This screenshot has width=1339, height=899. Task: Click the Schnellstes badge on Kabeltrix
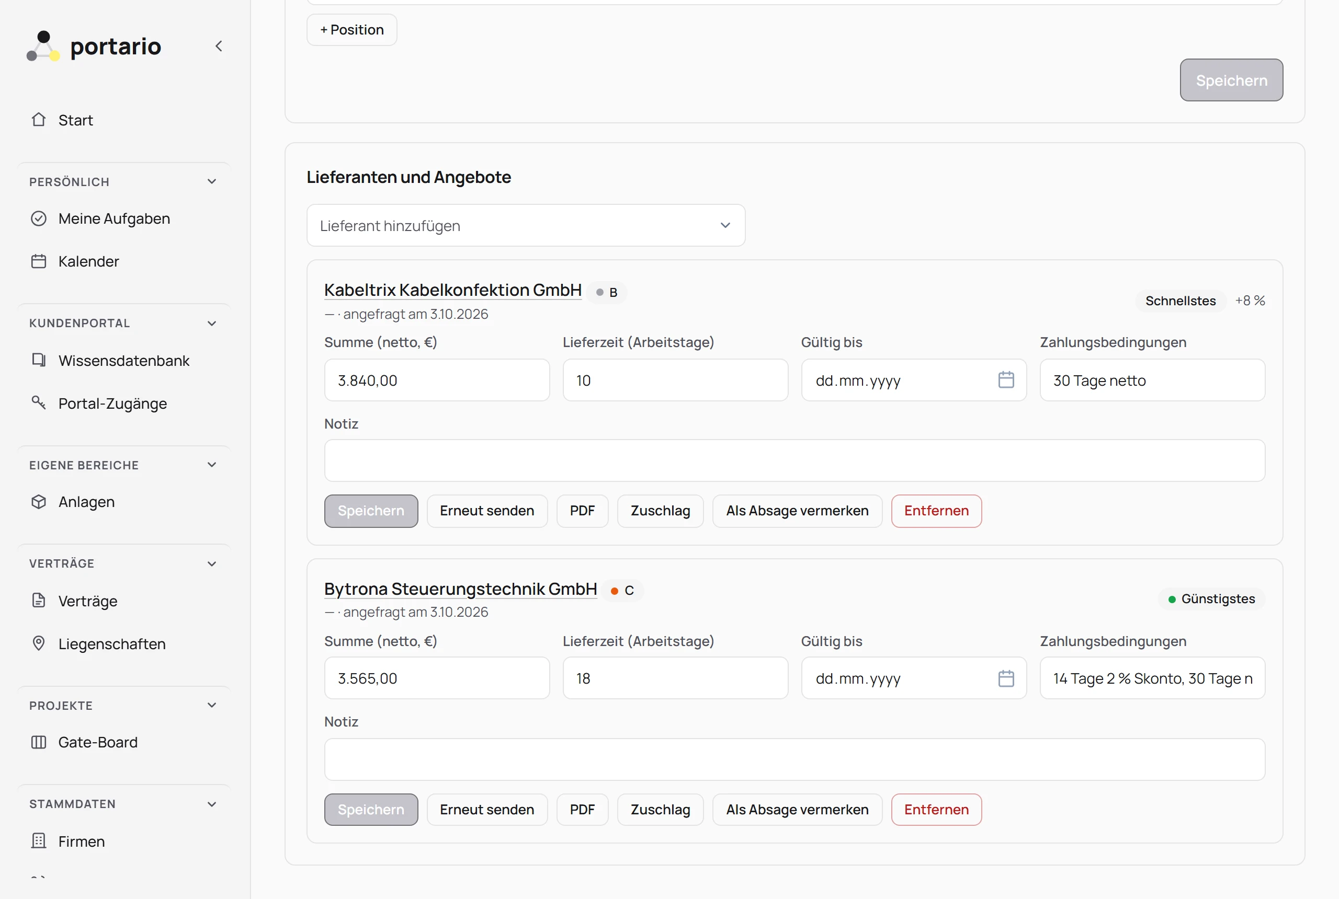(1180, 301)
